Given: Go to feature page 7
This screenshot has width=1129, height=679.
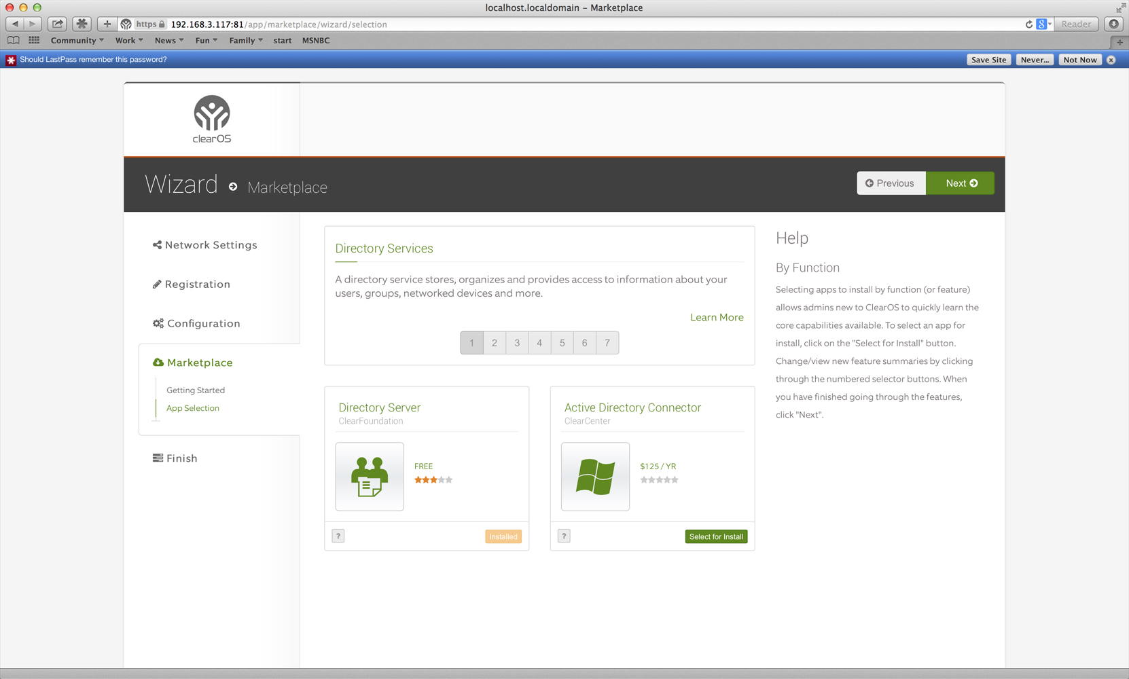Looking at the screenshot, I should pos(607,343).
